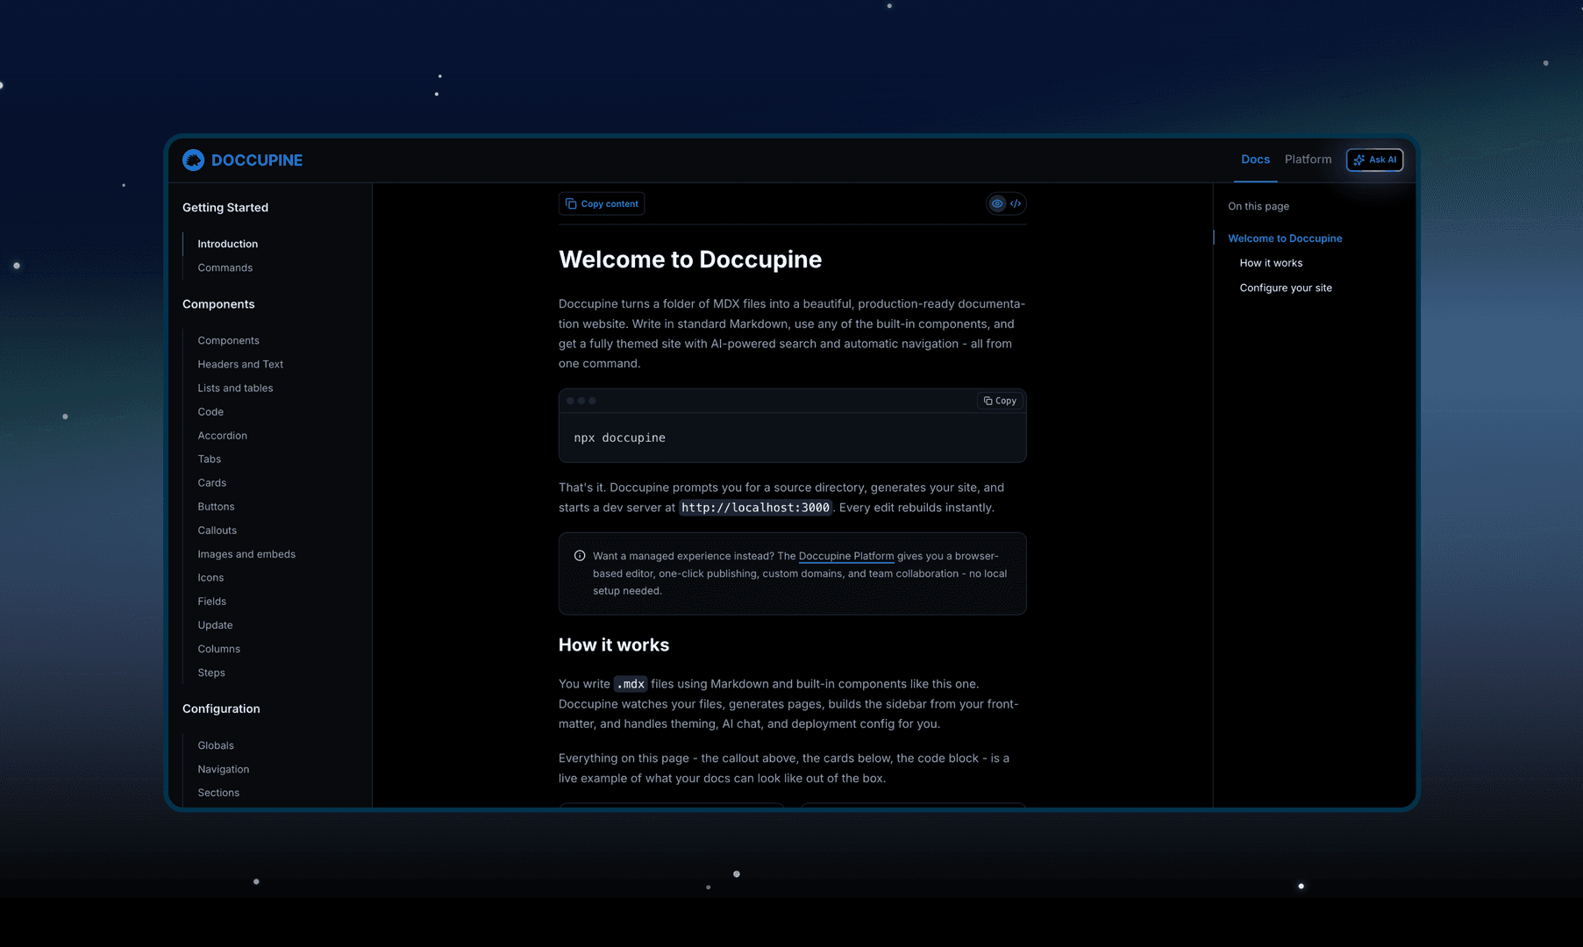Copy the npx doccupine code block
Image resolution: width=1583 pixels, height=947 pixels.
pyautogui.click(x=1000, y=401)
